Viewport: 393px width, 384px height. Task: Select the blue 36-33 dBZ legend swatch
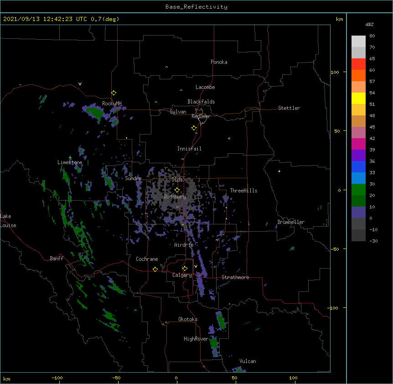point(358,166)
